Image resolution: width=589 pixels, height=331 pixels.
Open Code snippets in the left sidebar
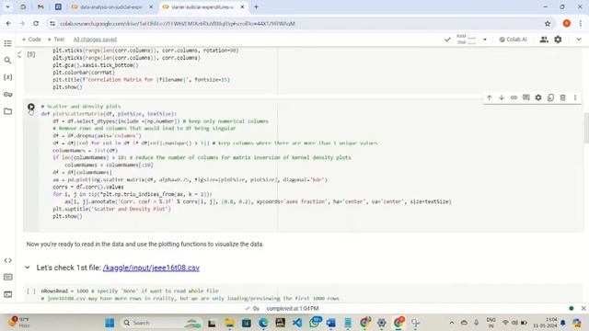pyautogui.click(x=7, y=260)
